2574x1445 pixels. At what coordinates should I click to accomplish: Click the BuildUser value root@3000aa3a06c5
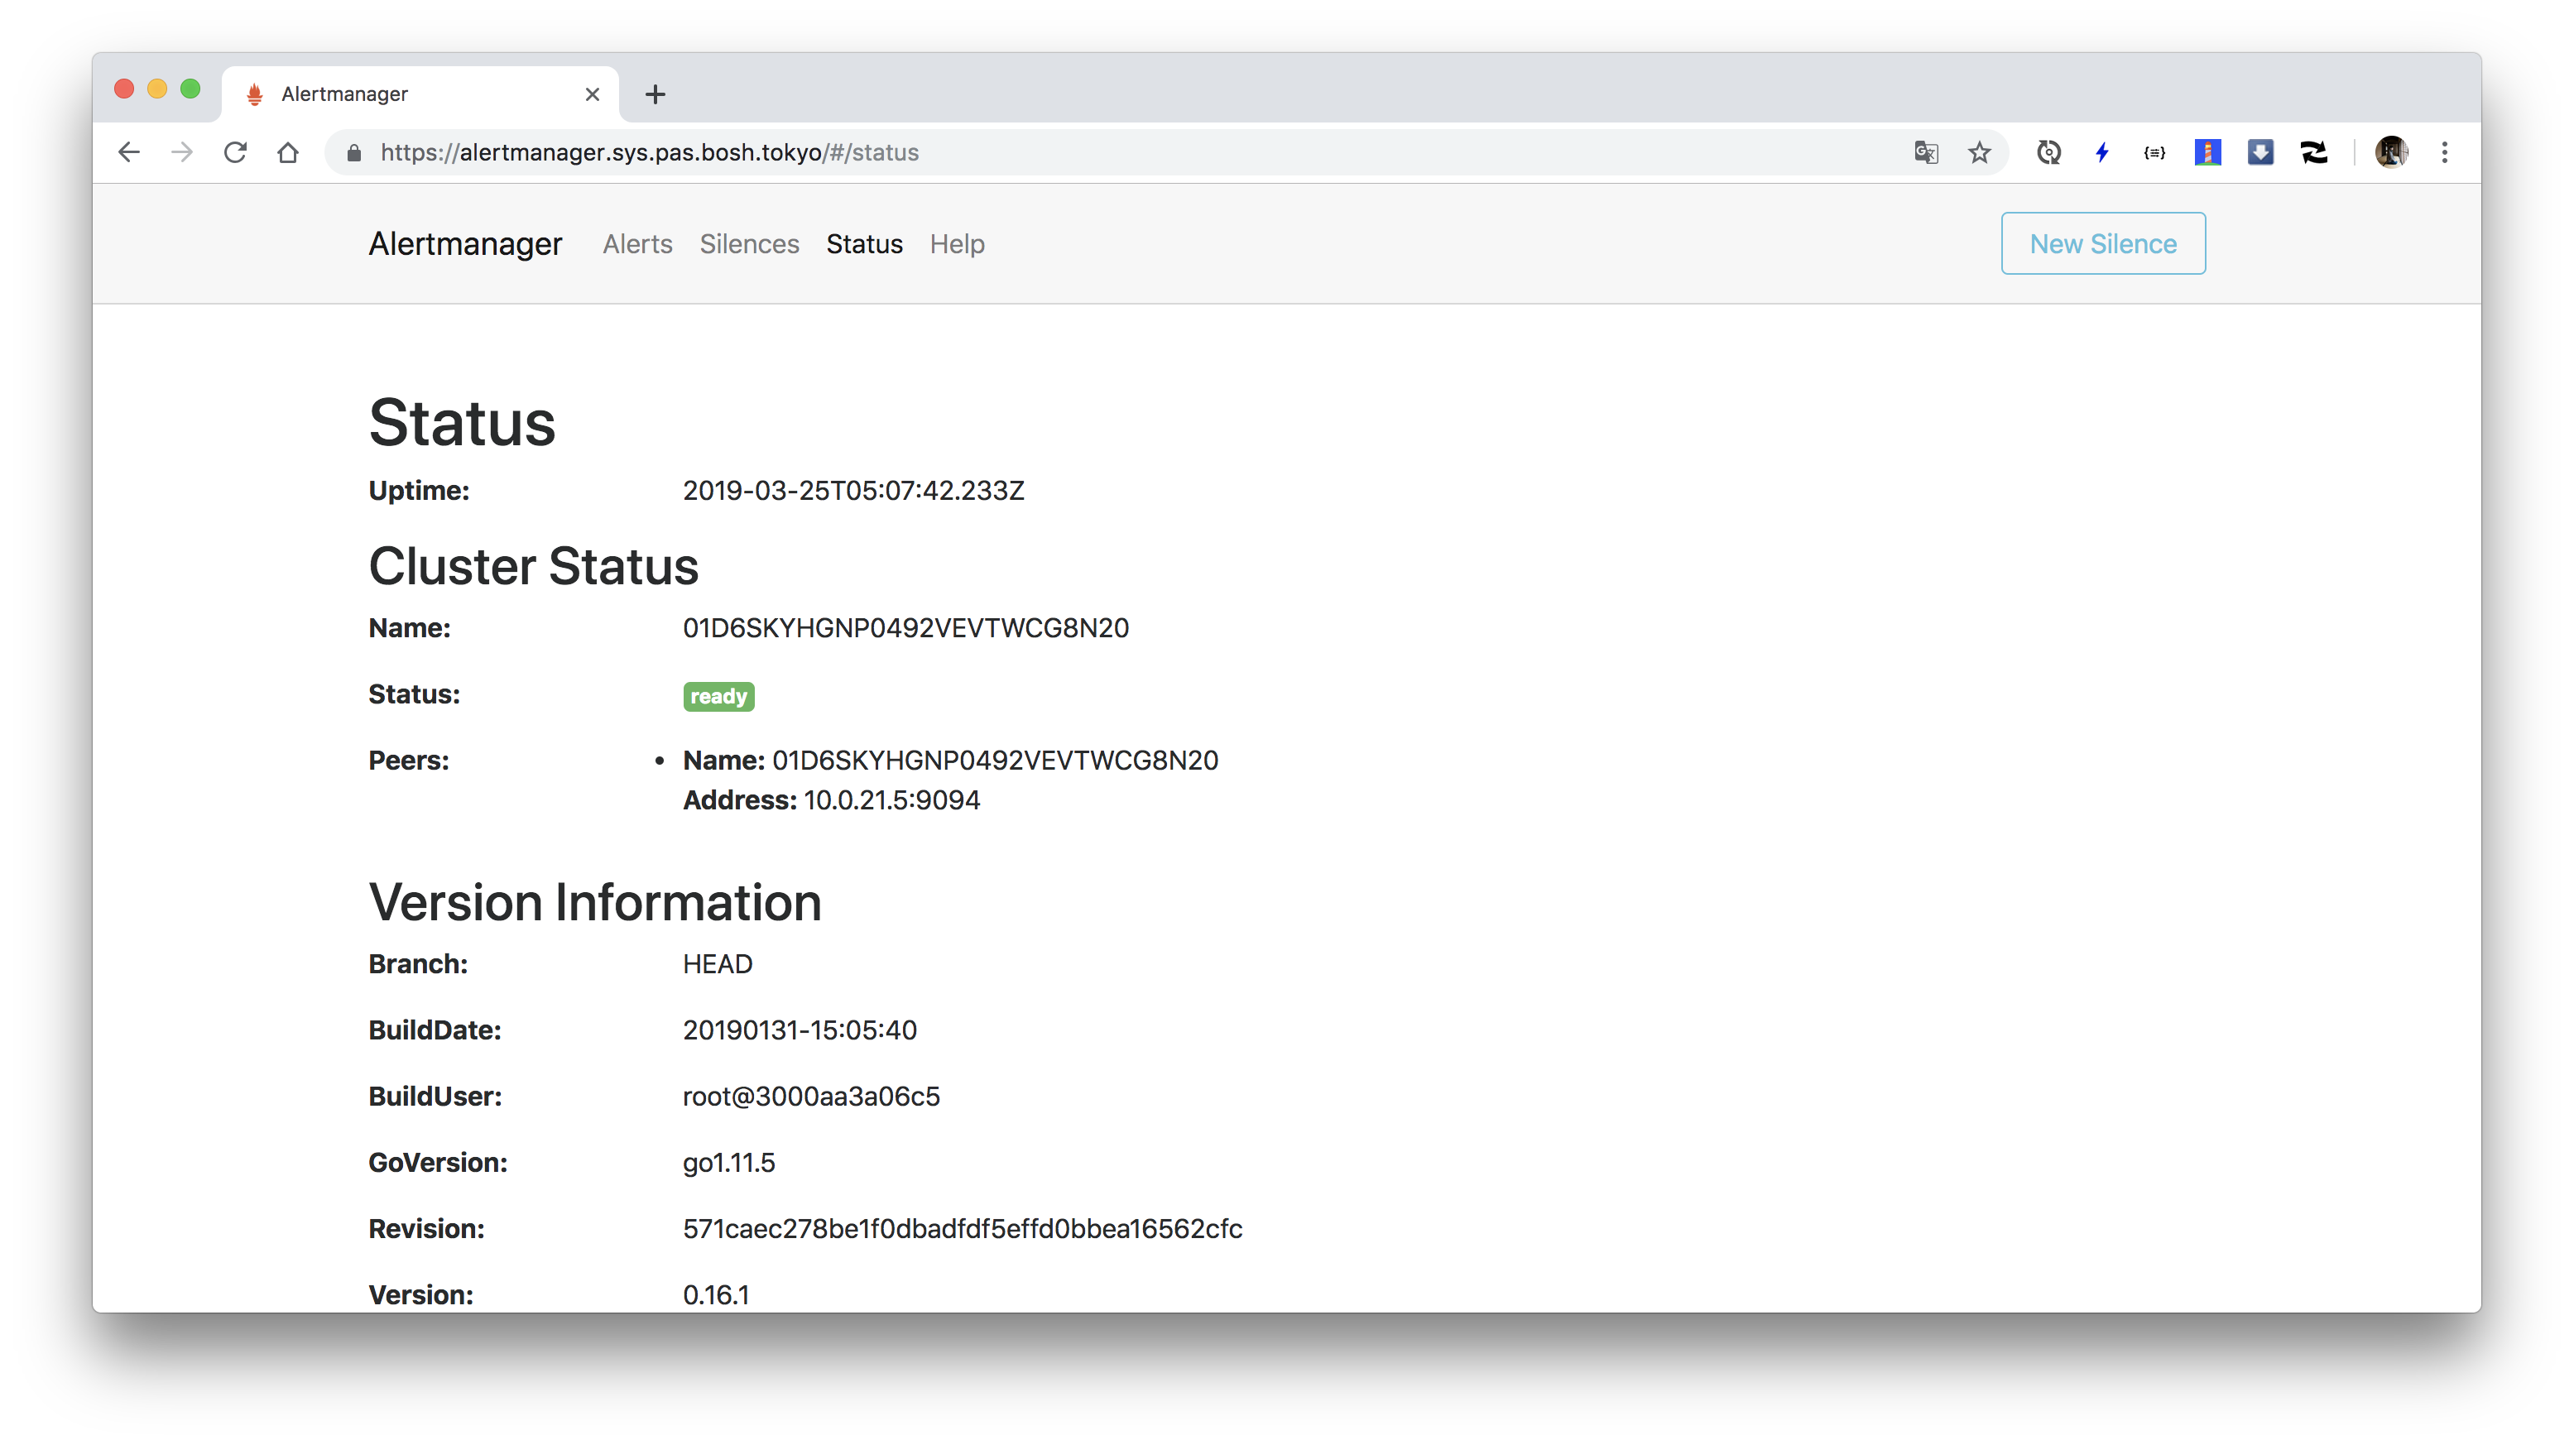click(x=811, y=1097)
